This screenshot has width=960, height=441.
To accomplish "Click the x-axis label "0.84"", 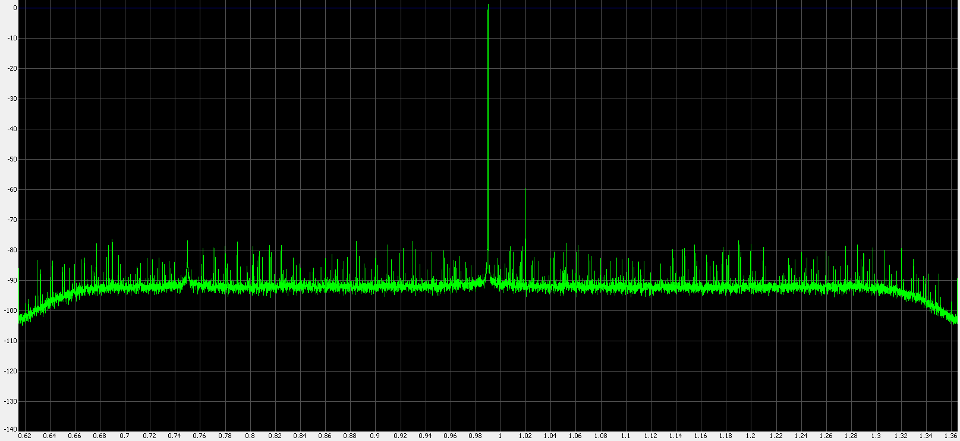I will click(x=300, y=436).
